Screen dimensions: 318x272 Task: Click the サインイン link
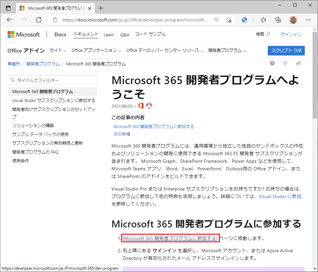(291, 34)
